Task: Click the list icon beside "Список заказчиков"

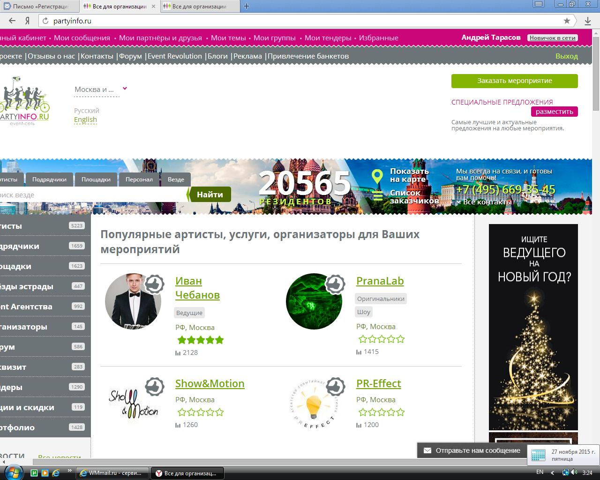Action: point(378,196)
